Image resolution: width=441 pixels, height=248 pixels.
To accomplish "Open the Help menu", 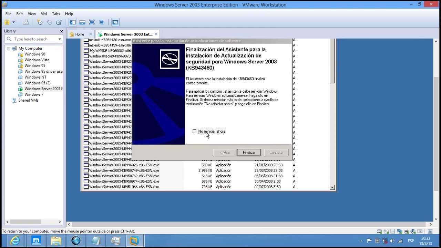I will pyautogui.click(x=69, y=14).
